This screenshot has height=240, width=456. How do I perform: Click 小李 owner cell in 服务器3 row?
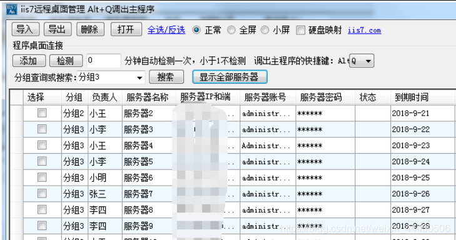pos(104,129)
